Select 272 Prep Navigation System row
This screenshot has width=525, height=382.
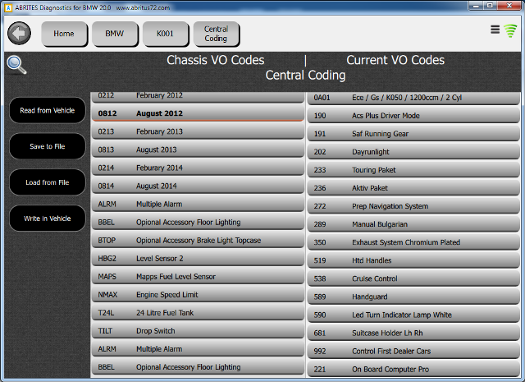click(413, 206)
